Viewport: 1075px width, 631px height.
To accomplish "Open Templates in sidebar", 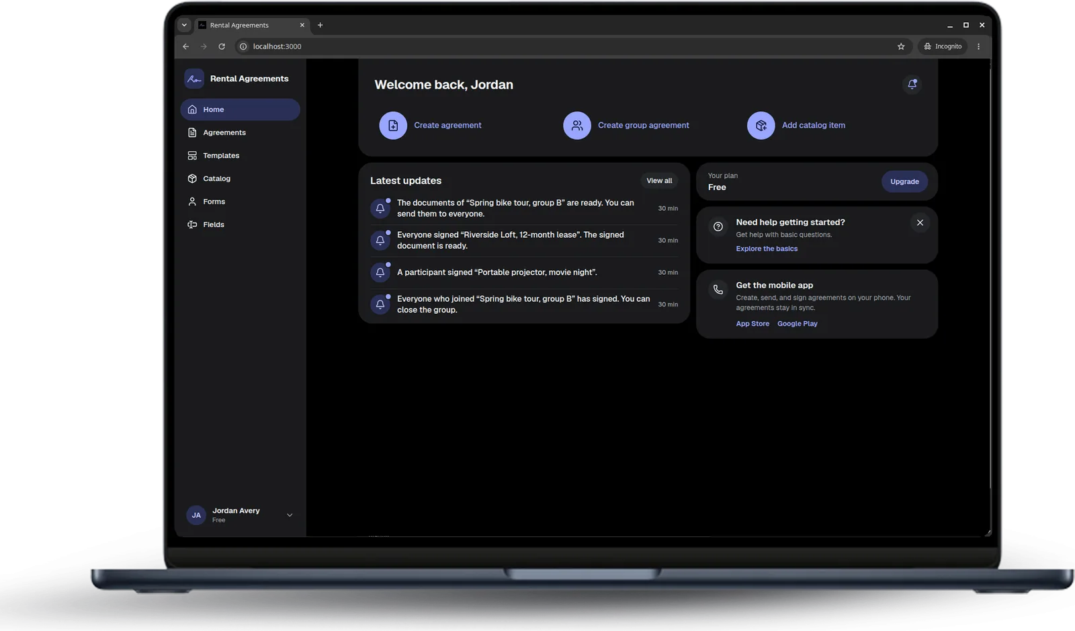I will tap(240, 155).
